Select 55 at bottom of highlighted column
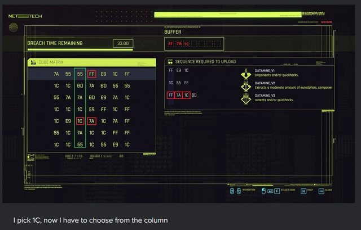Image resolution: width=361 pixels, height=230 pixels. 80,145
